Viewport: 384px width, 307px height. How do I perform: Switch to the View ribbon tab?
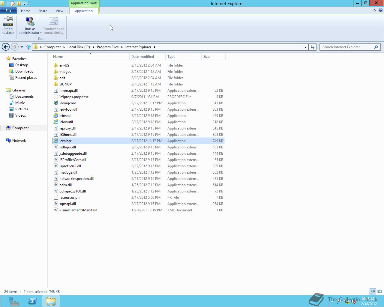coord(59,10)
